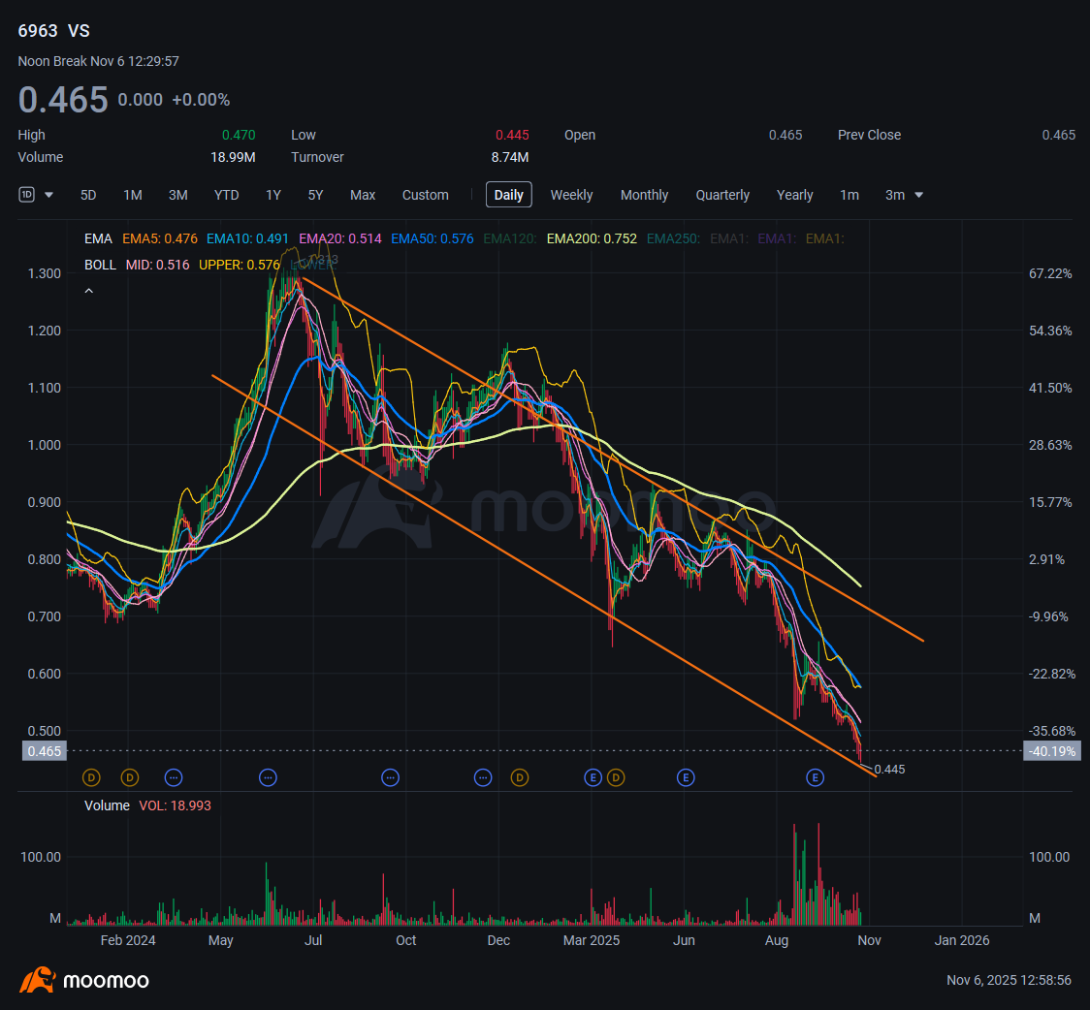Click current price tag 0.465 on axis
1090x1010 pixels.
45,751
